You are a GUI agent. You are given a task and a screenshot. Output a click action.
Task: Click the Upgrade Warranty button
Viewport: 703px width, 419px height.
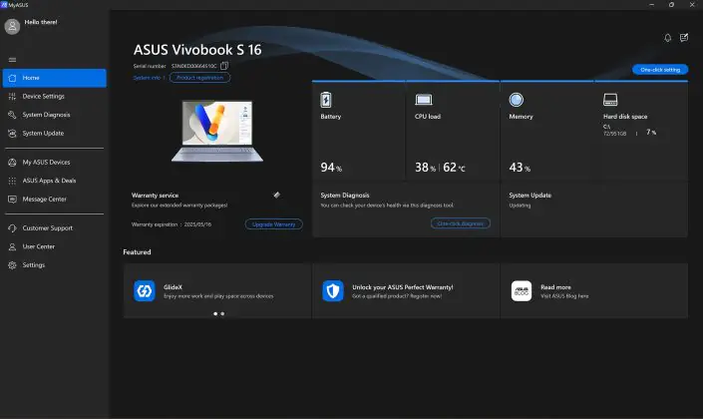(x=273, y=223)
